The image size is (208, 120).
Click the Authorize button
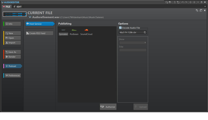108,107
